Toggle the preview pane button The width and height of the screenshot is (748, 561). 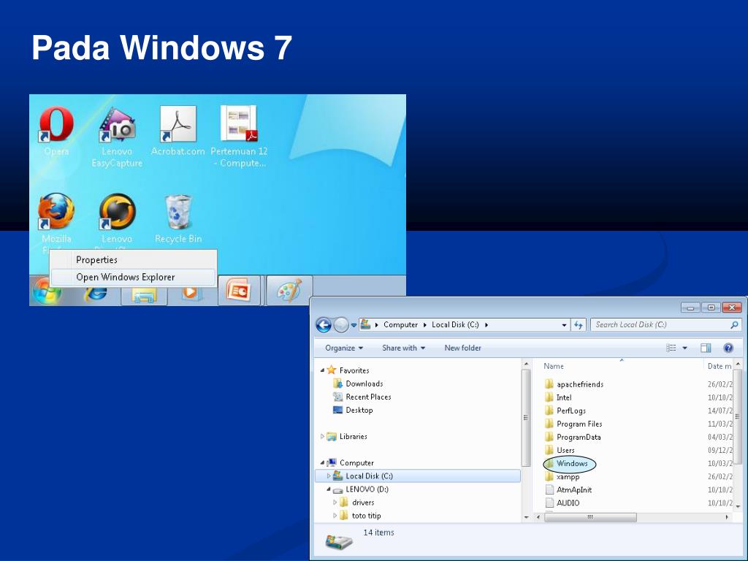tap(706, 348)
